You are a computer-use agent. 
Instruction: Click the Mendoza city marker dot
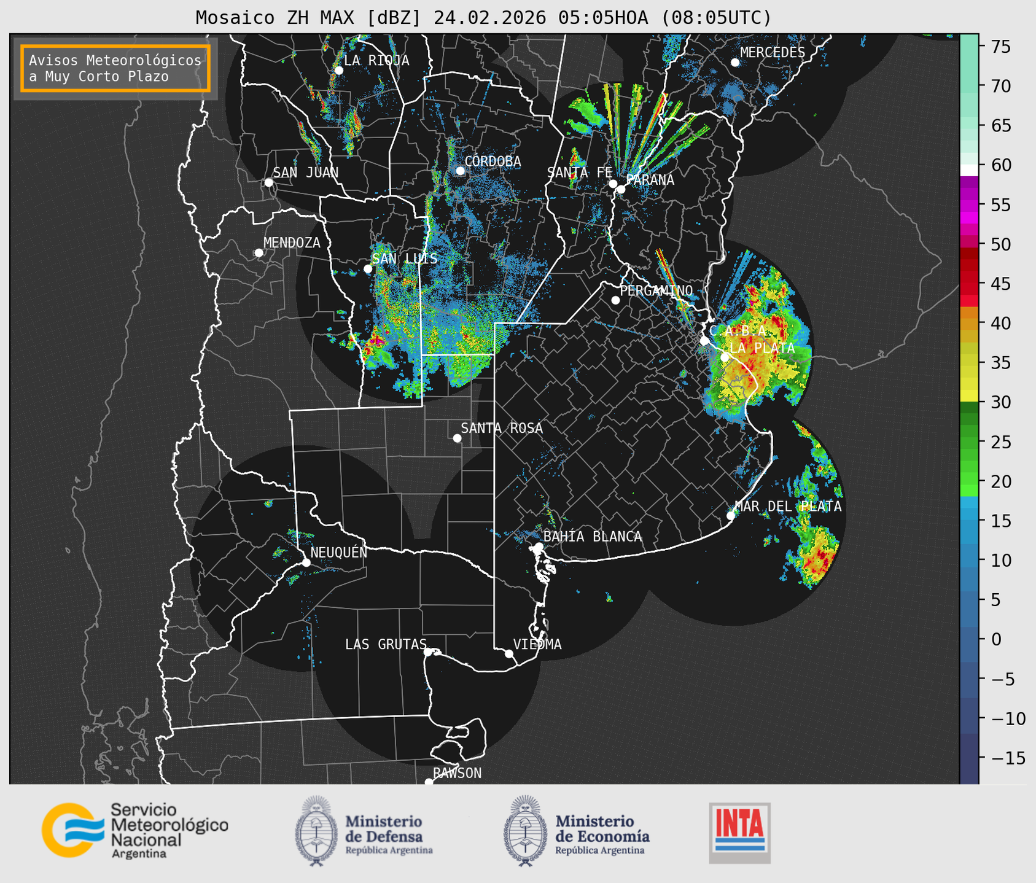(259, 253)
